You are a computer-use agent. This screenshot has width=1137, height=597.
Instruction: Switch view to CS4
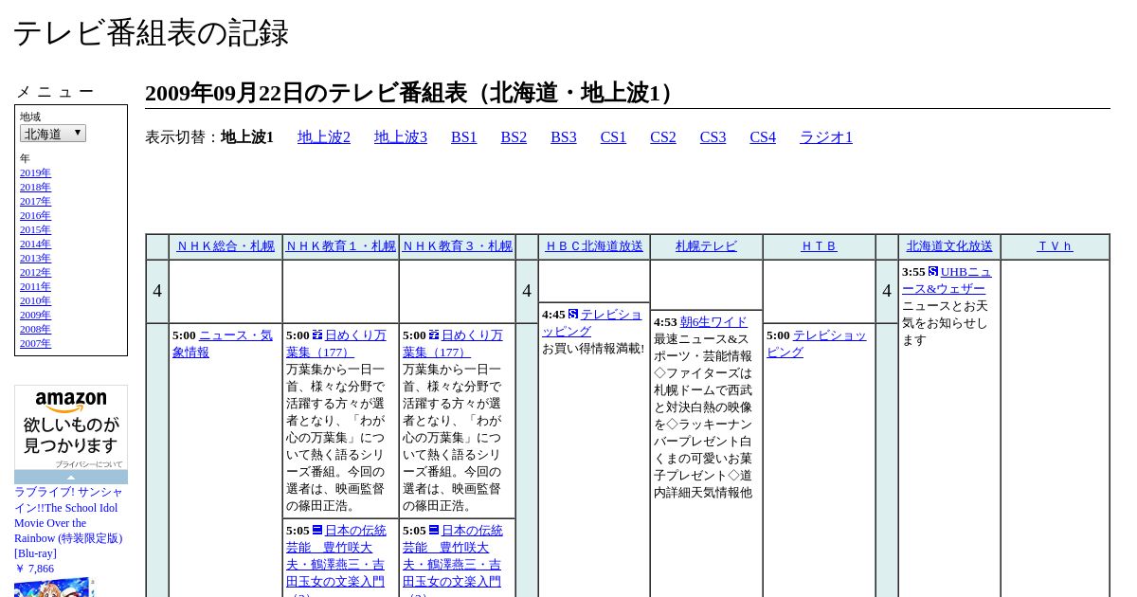coord(763,137)
